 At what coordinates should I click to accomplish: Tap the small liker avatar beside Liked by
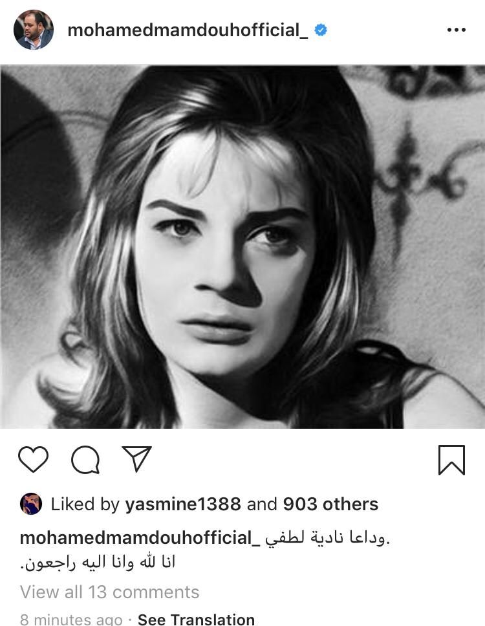31,504
